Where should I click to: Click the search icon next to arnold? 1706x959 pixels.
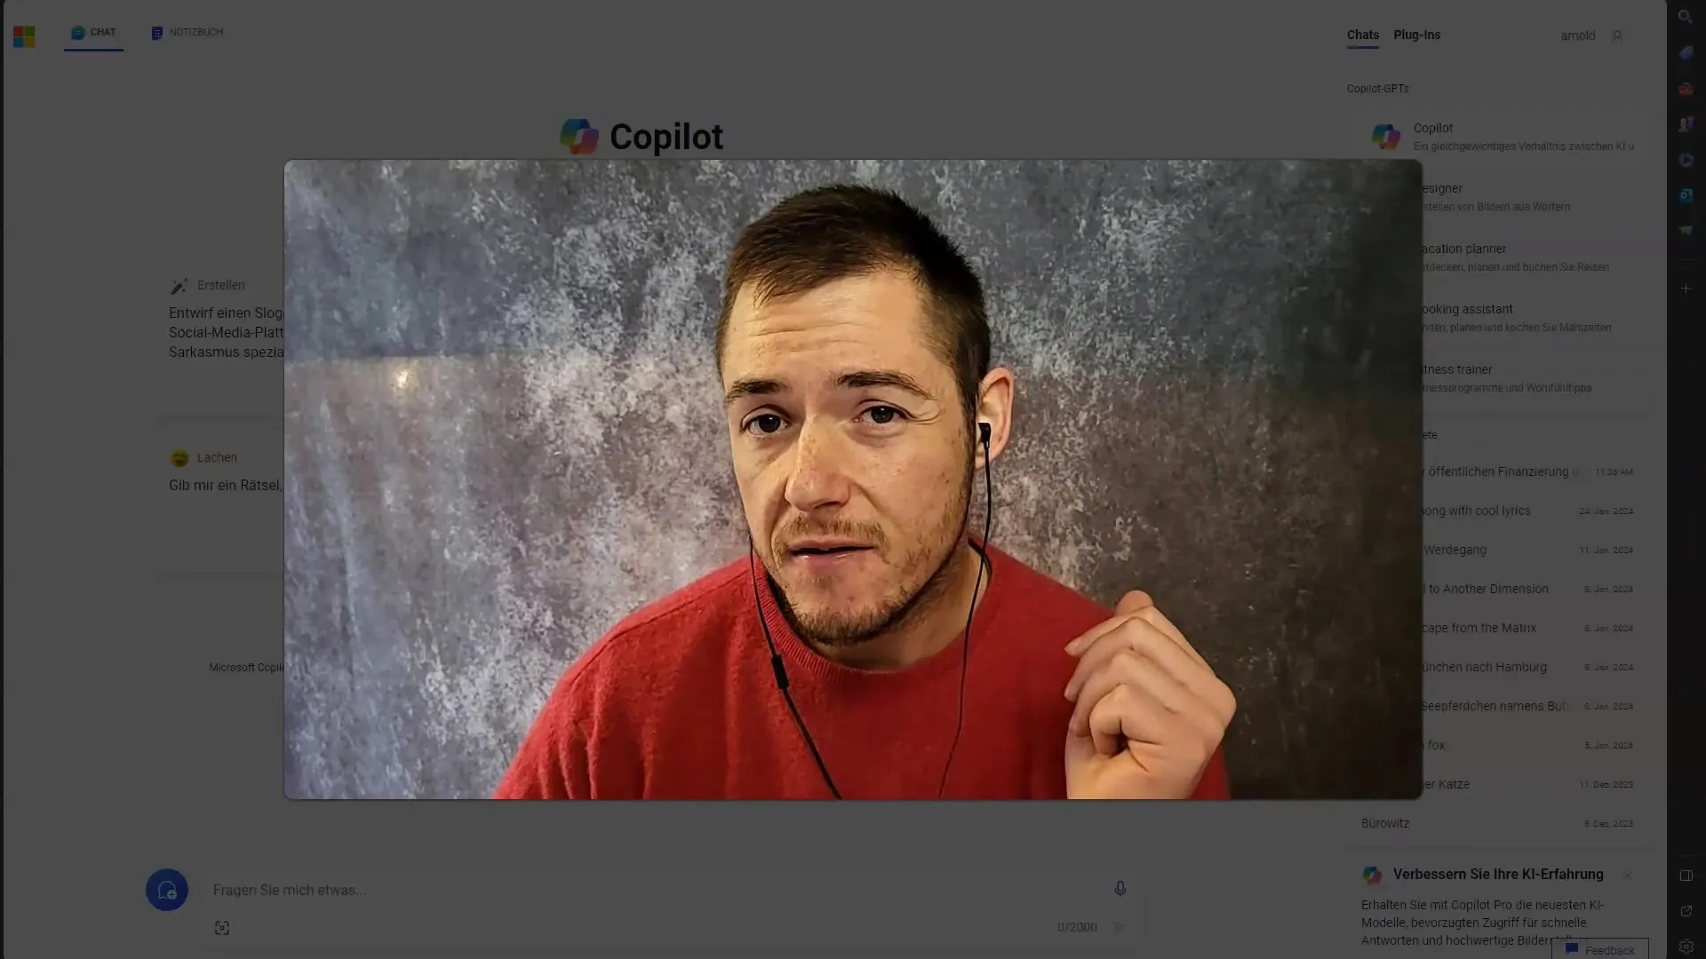coord(1617,36)
